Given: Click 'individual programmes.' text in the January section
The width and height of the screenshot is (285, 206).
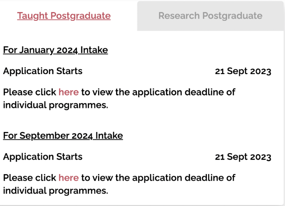Looking at the screenshot, I should 56,105.
